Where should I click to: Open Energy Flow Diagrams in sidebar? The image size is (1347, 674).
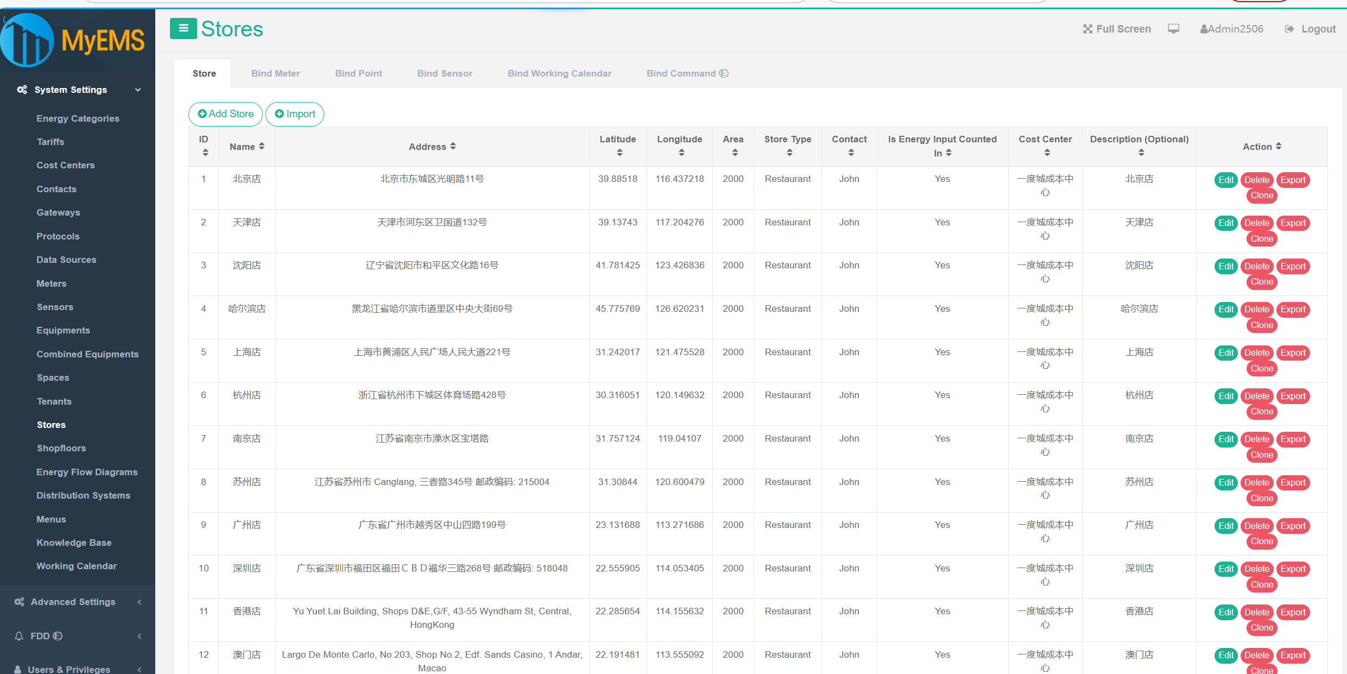87,472
